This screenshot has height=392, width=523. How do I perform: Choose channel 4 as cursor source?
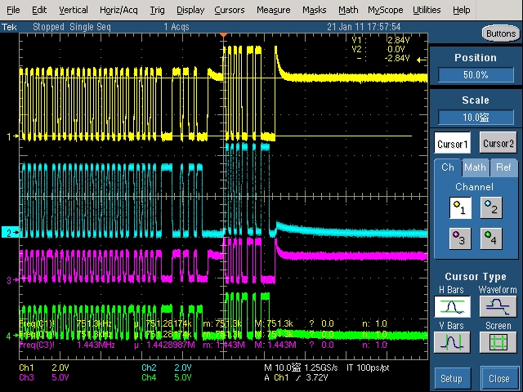click(491, 238)
